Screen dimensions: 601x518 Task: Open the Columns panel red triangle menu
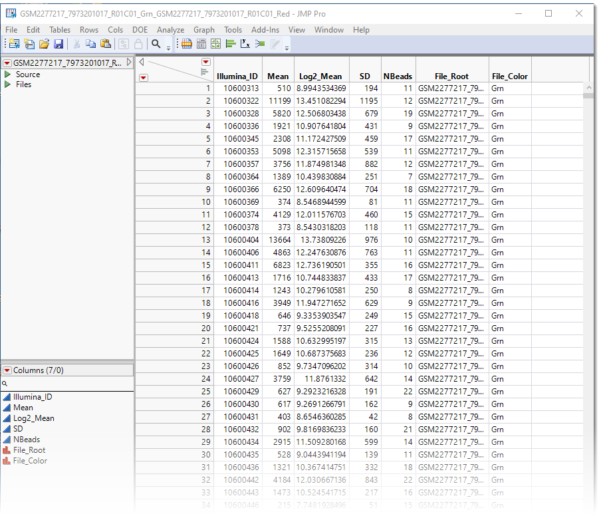click(x=7, y=370)
